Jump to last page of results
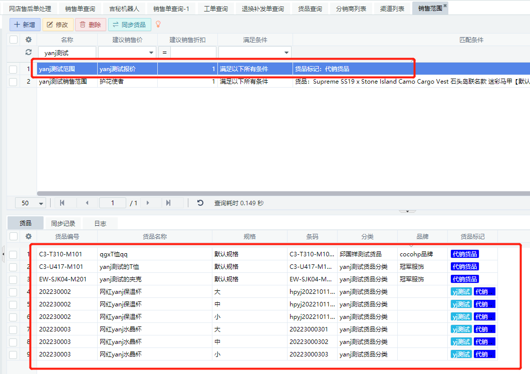The width and height of the screenshot is (530, 374). 168,203
